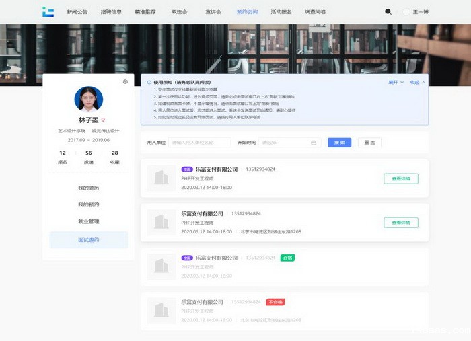
Task: Open the 预约咨询 navigation tab
Action: tap(247, 12)
